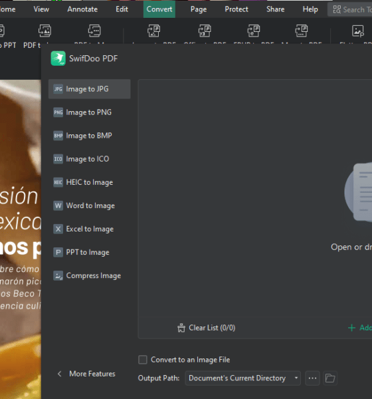This screenshot has width=372, height=399.
Task: Click the More to PDF toolbar icon
Action: click(x=302, y=31)
